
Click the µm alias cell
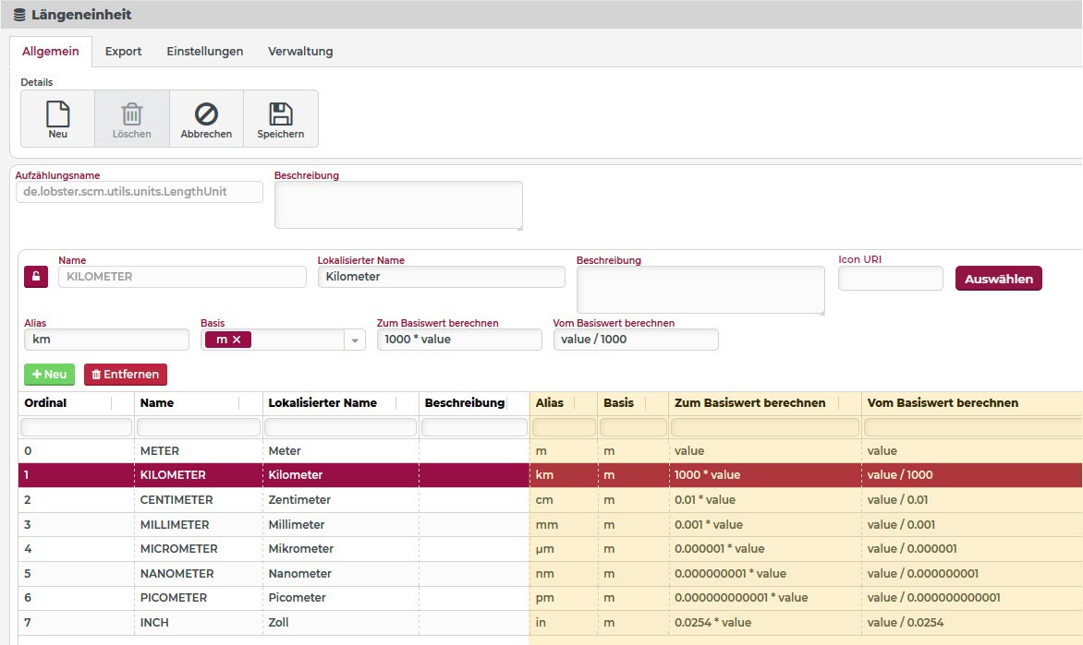click(564, 548)
